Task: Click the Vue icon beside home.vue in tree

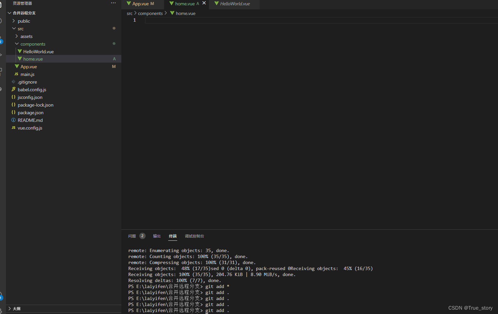Action: (20, 59)
